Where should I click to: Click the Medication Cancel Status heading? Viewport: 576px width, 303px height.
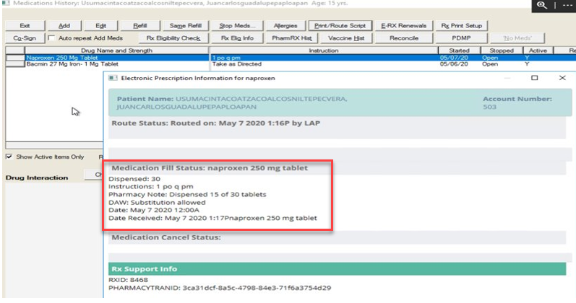tap(166, 237)
